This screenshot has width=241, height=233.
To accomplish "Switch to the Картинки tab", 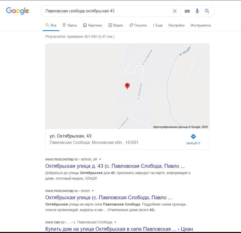I will click(x=92, y=25).
